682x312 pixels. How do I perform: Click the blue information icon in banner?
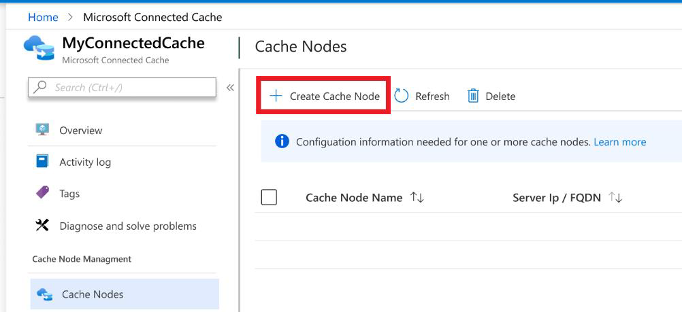click(282, 141)
